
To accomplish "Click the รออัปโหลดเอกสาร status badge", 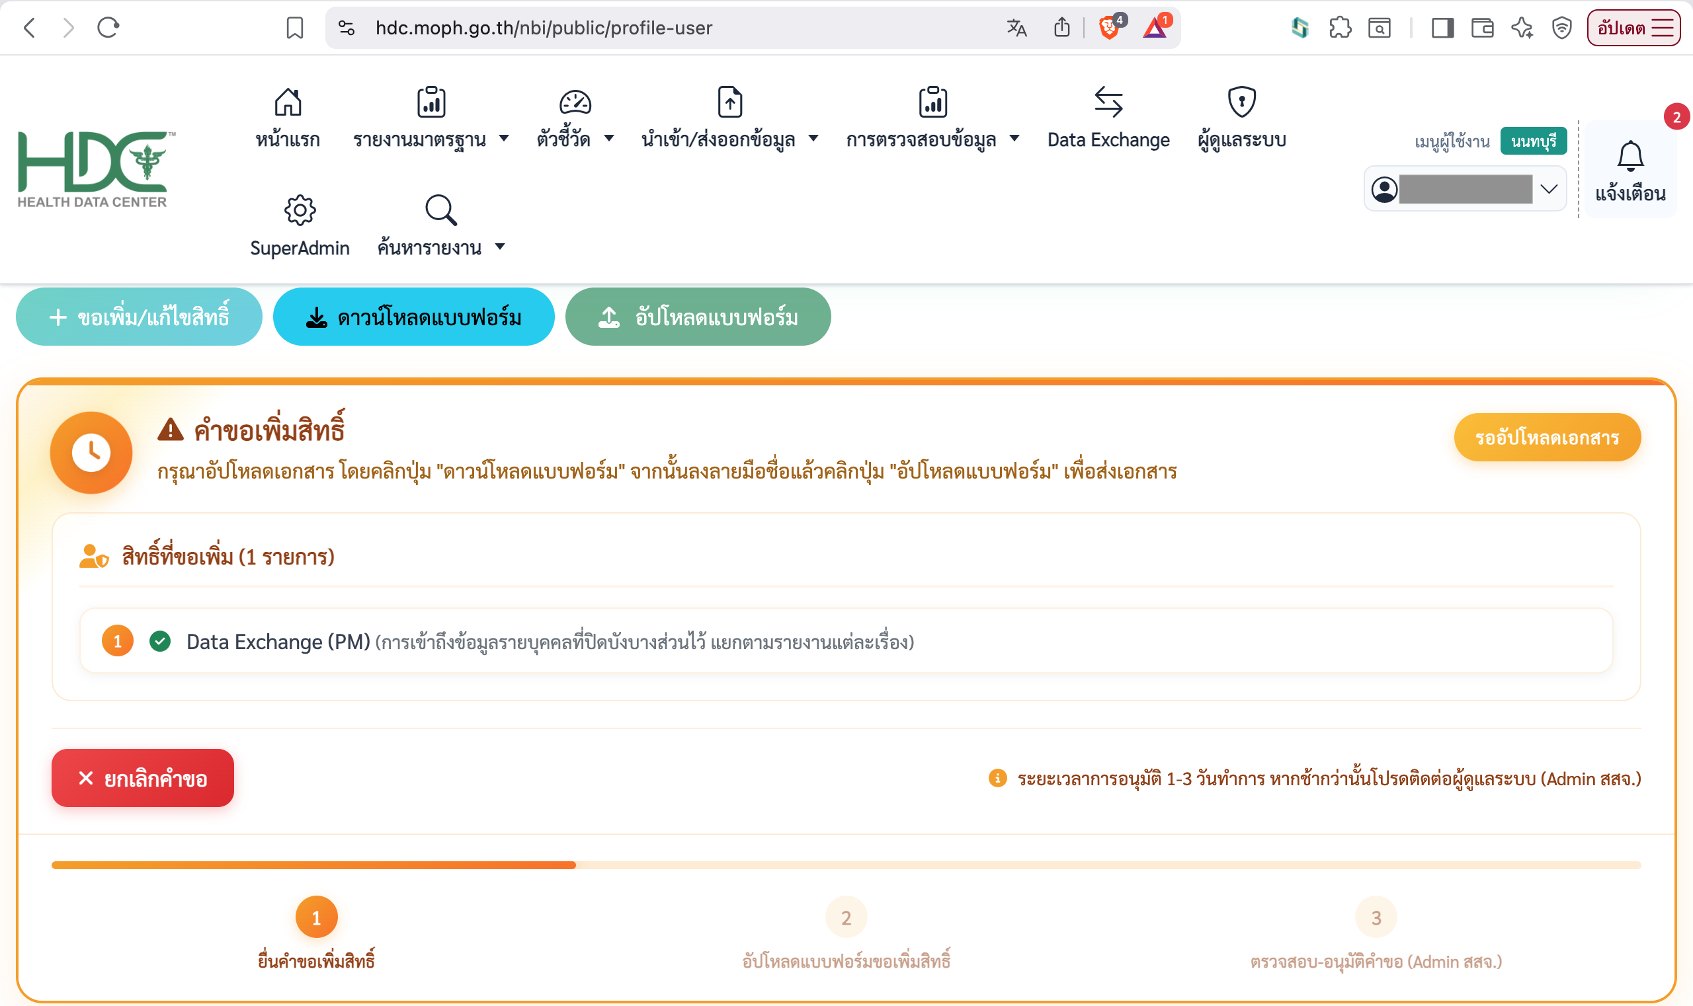I will pos(1547,438).
